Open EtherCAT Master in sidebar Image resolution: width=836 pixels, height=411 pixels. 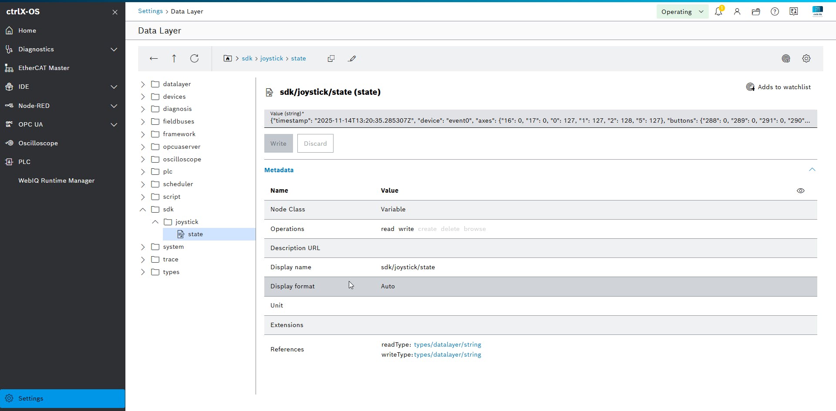(44, 68)
